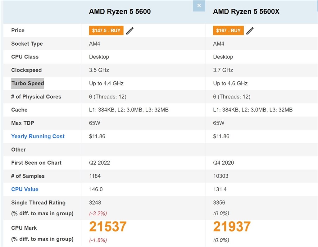Click the 3.5 GHz clockspeed value

[99, 70]
